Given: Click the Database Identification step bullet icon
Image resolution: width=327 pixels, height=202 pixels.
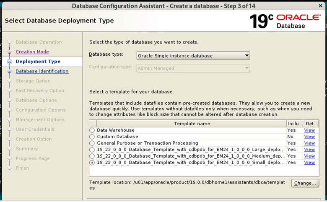Looking at the screenshot, I should pyautogui.click(x=9, y=71).
